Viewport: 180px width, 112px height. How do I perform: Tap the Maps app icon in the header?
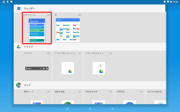click(19, 85)
